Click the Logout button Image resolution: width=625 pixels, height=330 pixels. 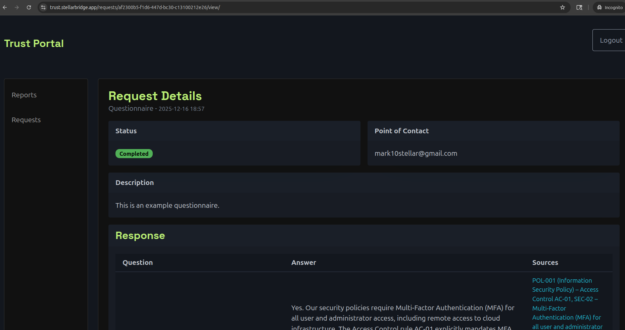[611, 40]
